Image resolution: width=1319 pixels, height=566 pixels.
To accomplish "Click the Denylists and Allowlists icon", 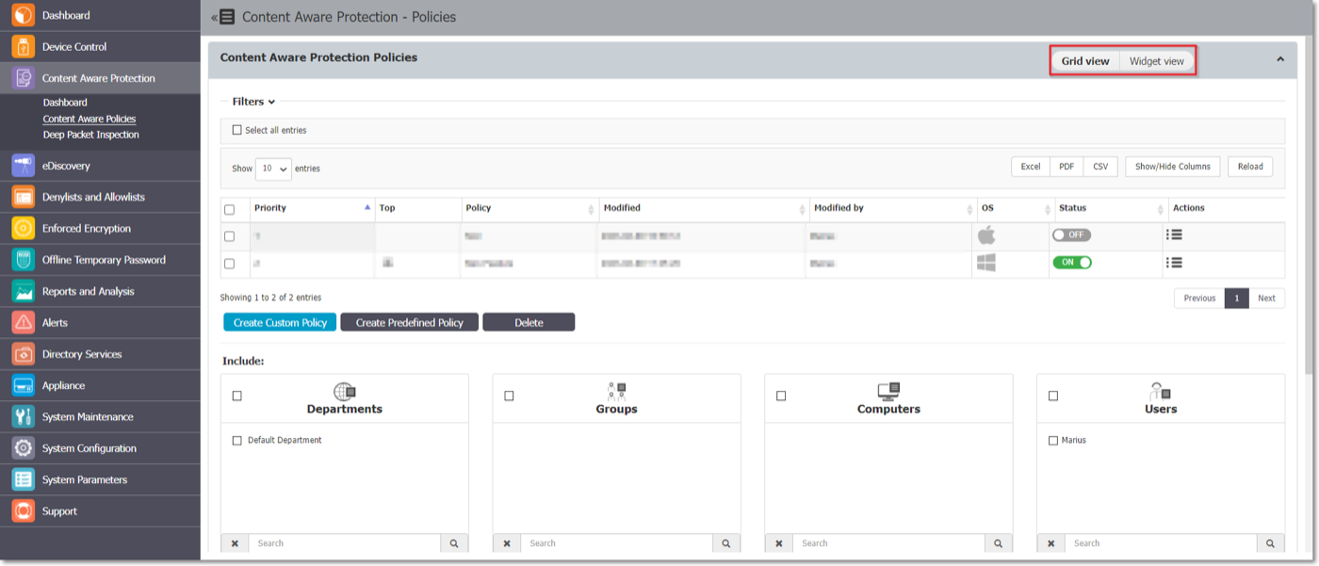I will [24, 197].
